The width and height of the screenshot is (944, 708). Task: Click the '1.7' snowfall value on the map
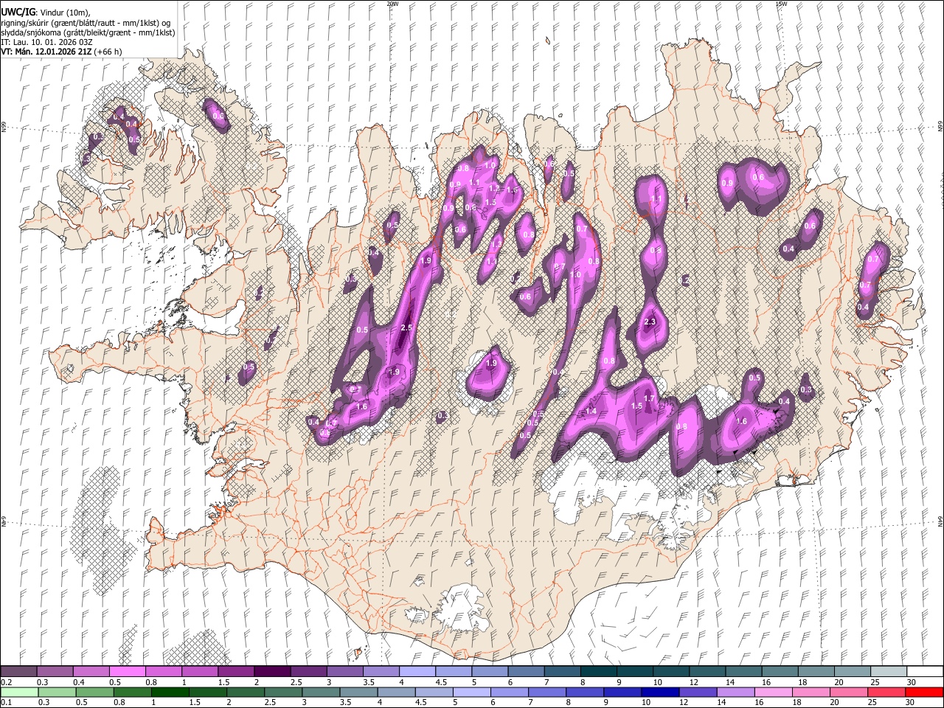click(649, 398)
